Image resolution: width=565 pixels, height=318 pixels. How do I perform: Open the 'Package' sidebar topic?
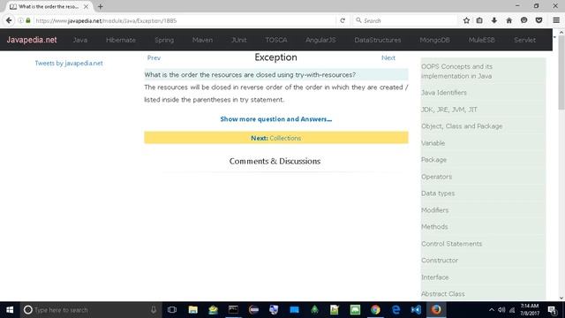coord(433,160)
